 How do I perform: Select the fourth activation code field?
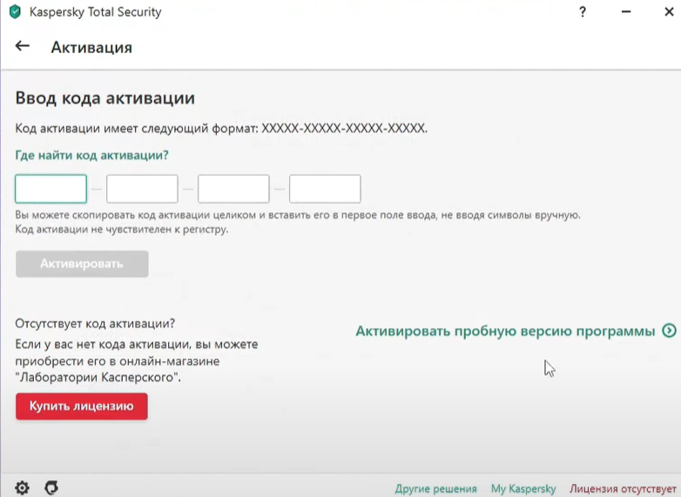coord(325,189)
